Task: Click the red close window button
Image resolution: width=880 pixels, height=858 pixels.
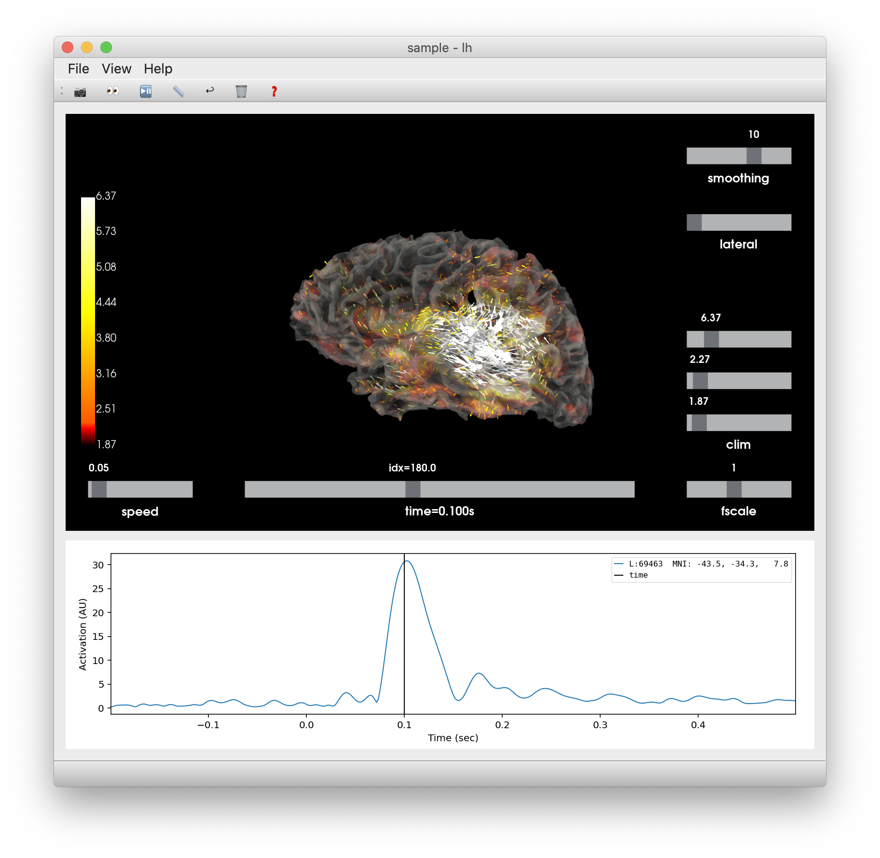Action: click(68, 47)
